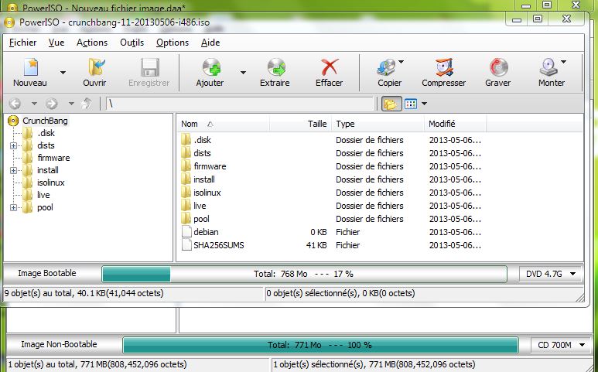This screenshot has width=598, height=372.
Task: Click 41 KB size of SHA256SUMS
Action: 316,245
